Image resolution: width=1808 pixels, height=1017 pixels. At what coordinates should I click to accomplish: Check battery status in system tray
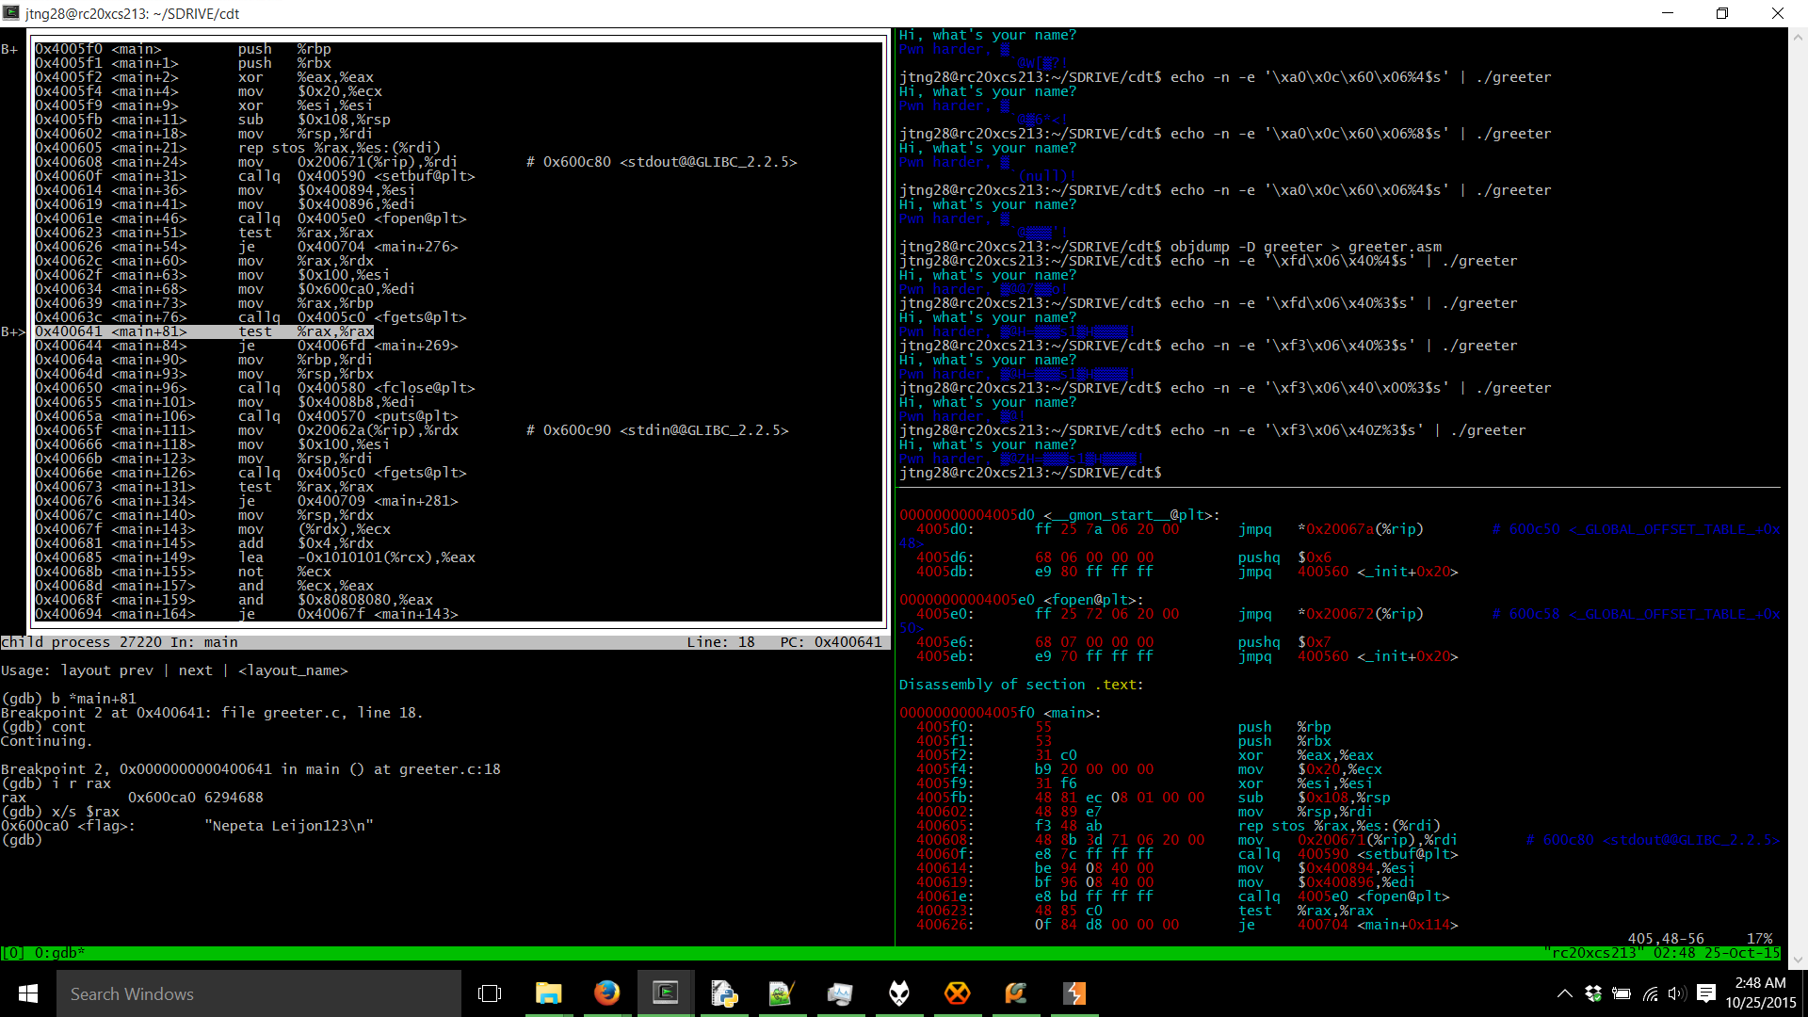point(1622,993)
